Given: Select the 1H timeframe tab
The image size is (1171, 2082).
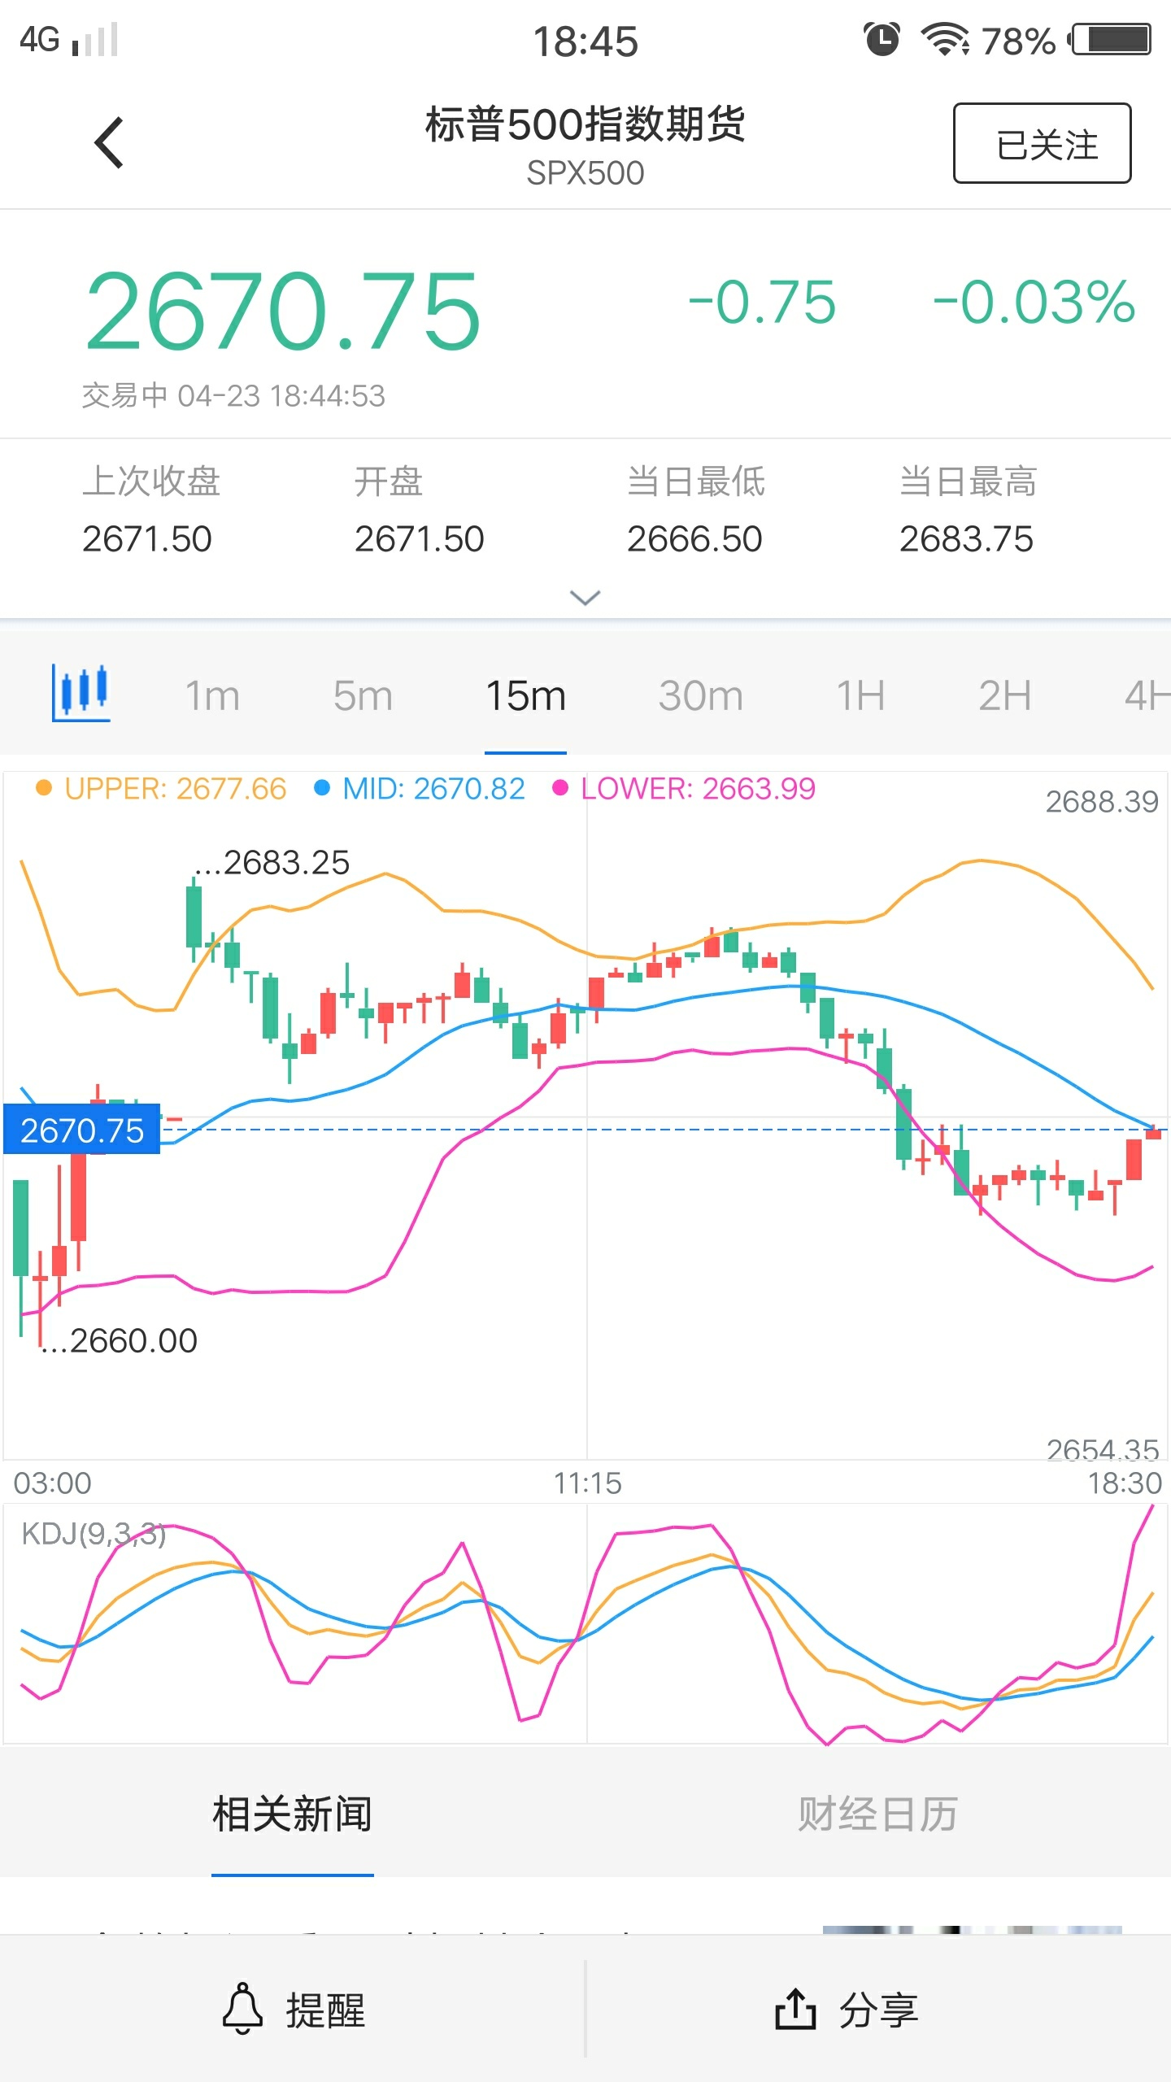Looking at the screenshot, I should click(x=860, y=696).
